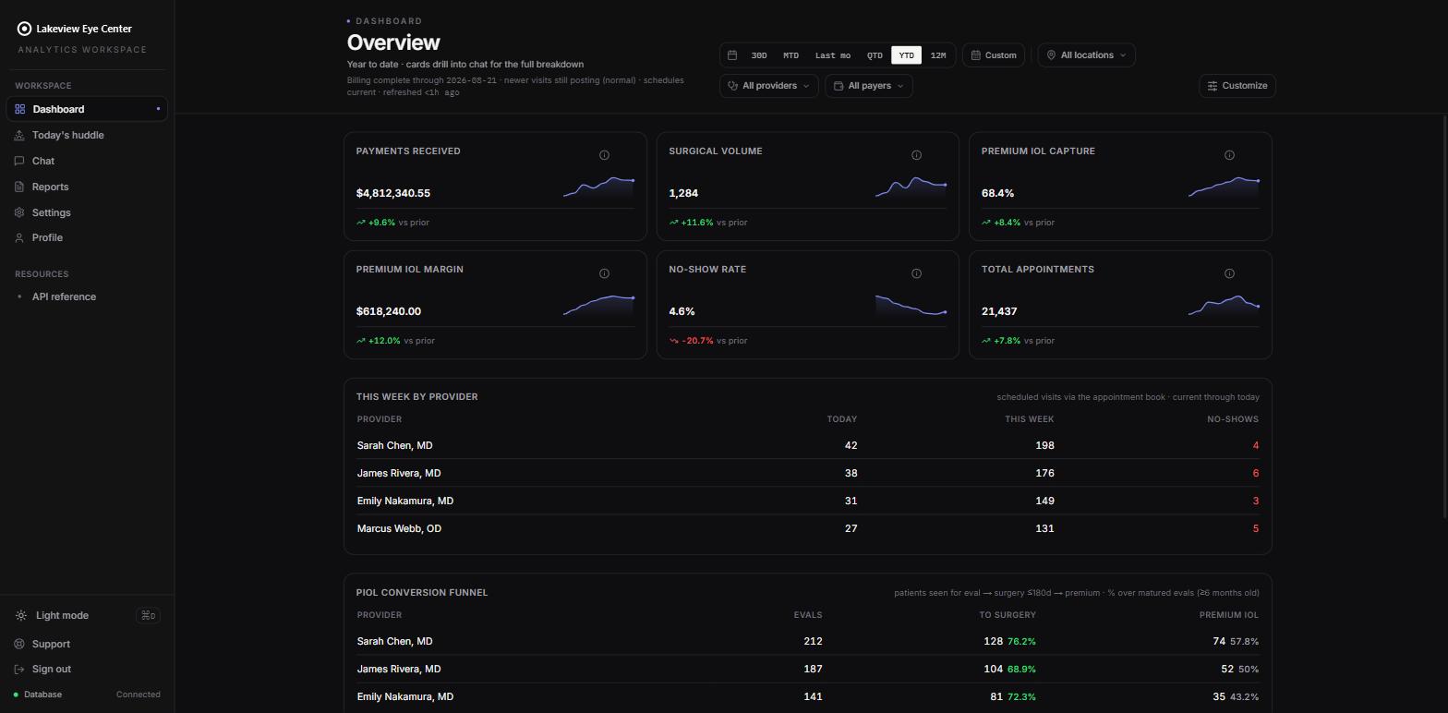Viewport: 1448px width, 713px height.
Task: Select the QTD date range
Action: pos(875,55)
